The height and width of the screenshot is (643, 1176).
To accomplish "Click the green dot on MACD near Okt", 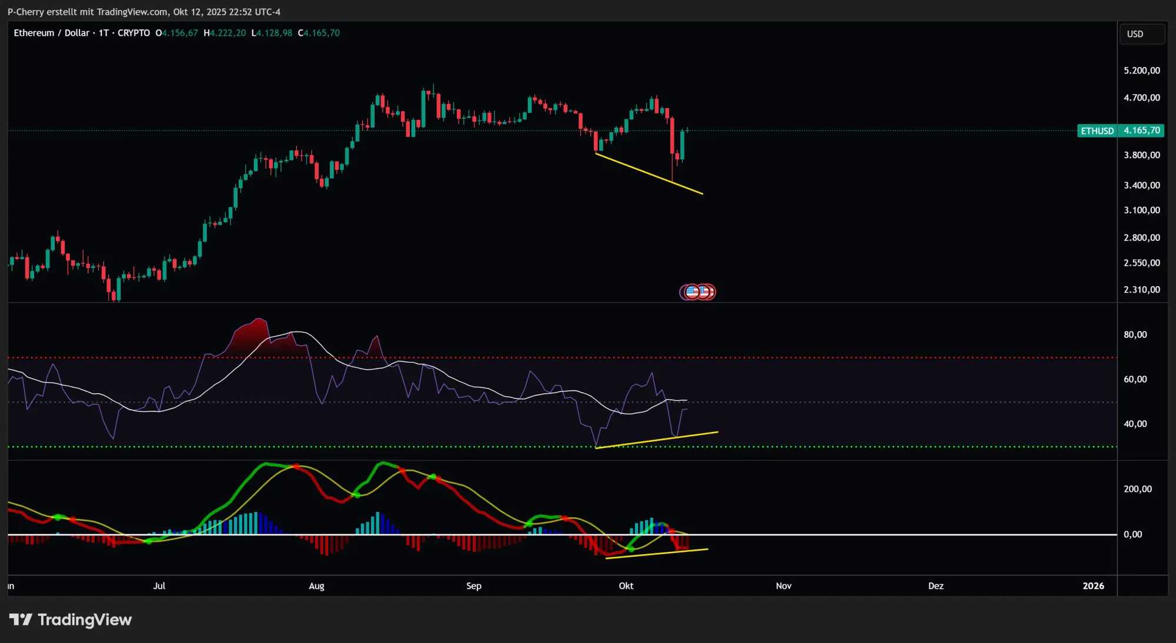I will click(631, 549).
